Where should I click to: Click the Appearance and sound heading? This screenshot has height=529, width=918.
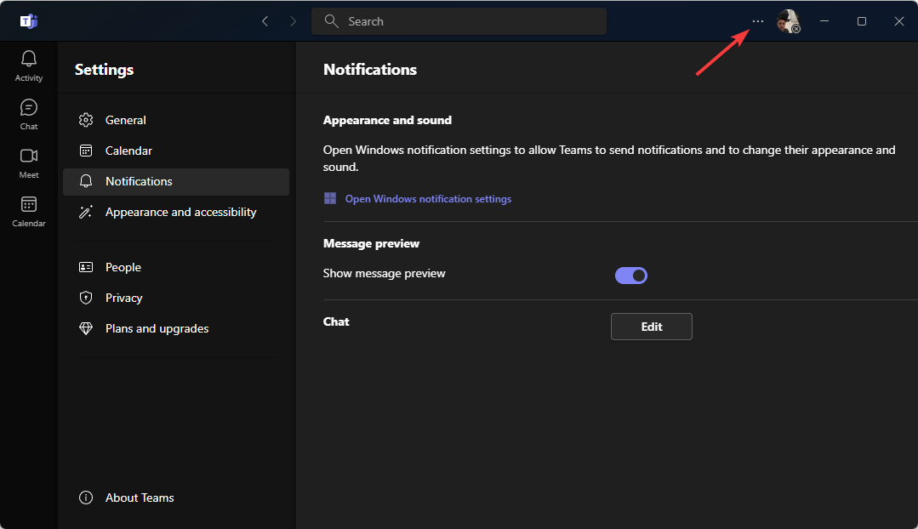387,120
